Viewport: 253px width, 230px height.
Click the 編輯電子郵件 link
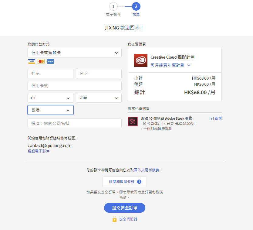(39, 151)
